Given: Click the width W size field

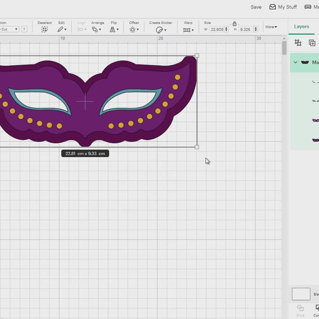Looking at the screenshot, I should pos(217,30).
